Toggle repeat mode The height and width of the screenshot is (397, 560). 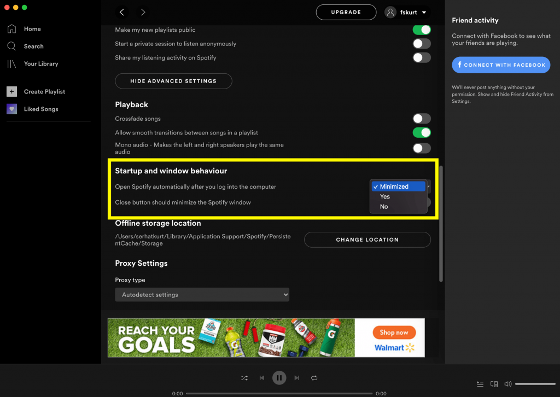click(x=314, y=377)
